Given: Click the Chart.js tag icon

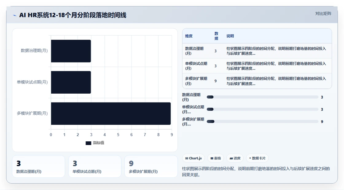Looking at the screenshot, I should (187, 158).
